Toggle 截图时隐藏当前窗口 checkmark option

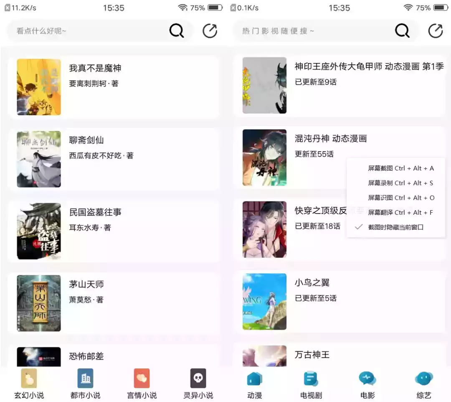pyautogui.click(x=395, y=227)
